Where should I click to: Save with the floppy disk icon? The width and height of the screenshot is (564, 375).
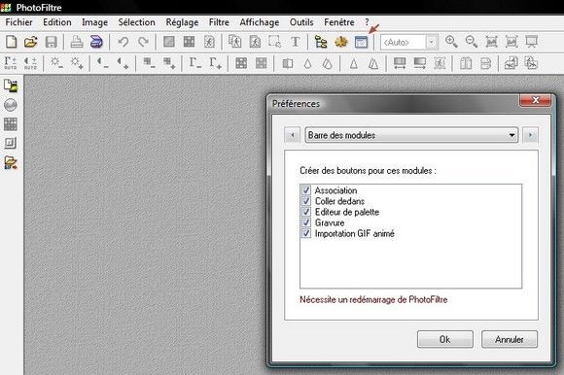click(x=52, y=42)
